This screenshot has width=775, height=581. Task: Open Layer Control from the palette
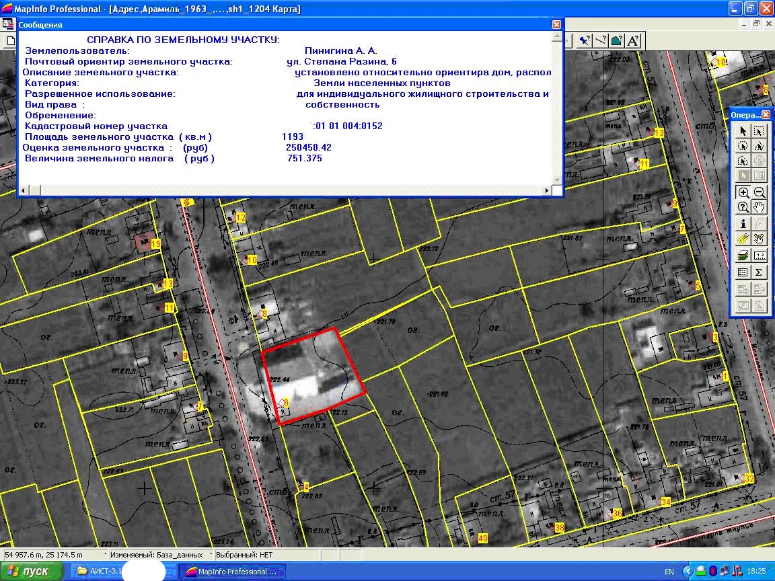coord(743,255)
